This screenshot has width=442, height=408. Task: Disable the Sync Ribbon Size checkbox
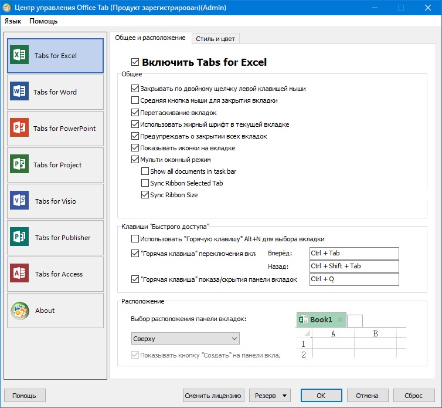[x=145, y=195]
